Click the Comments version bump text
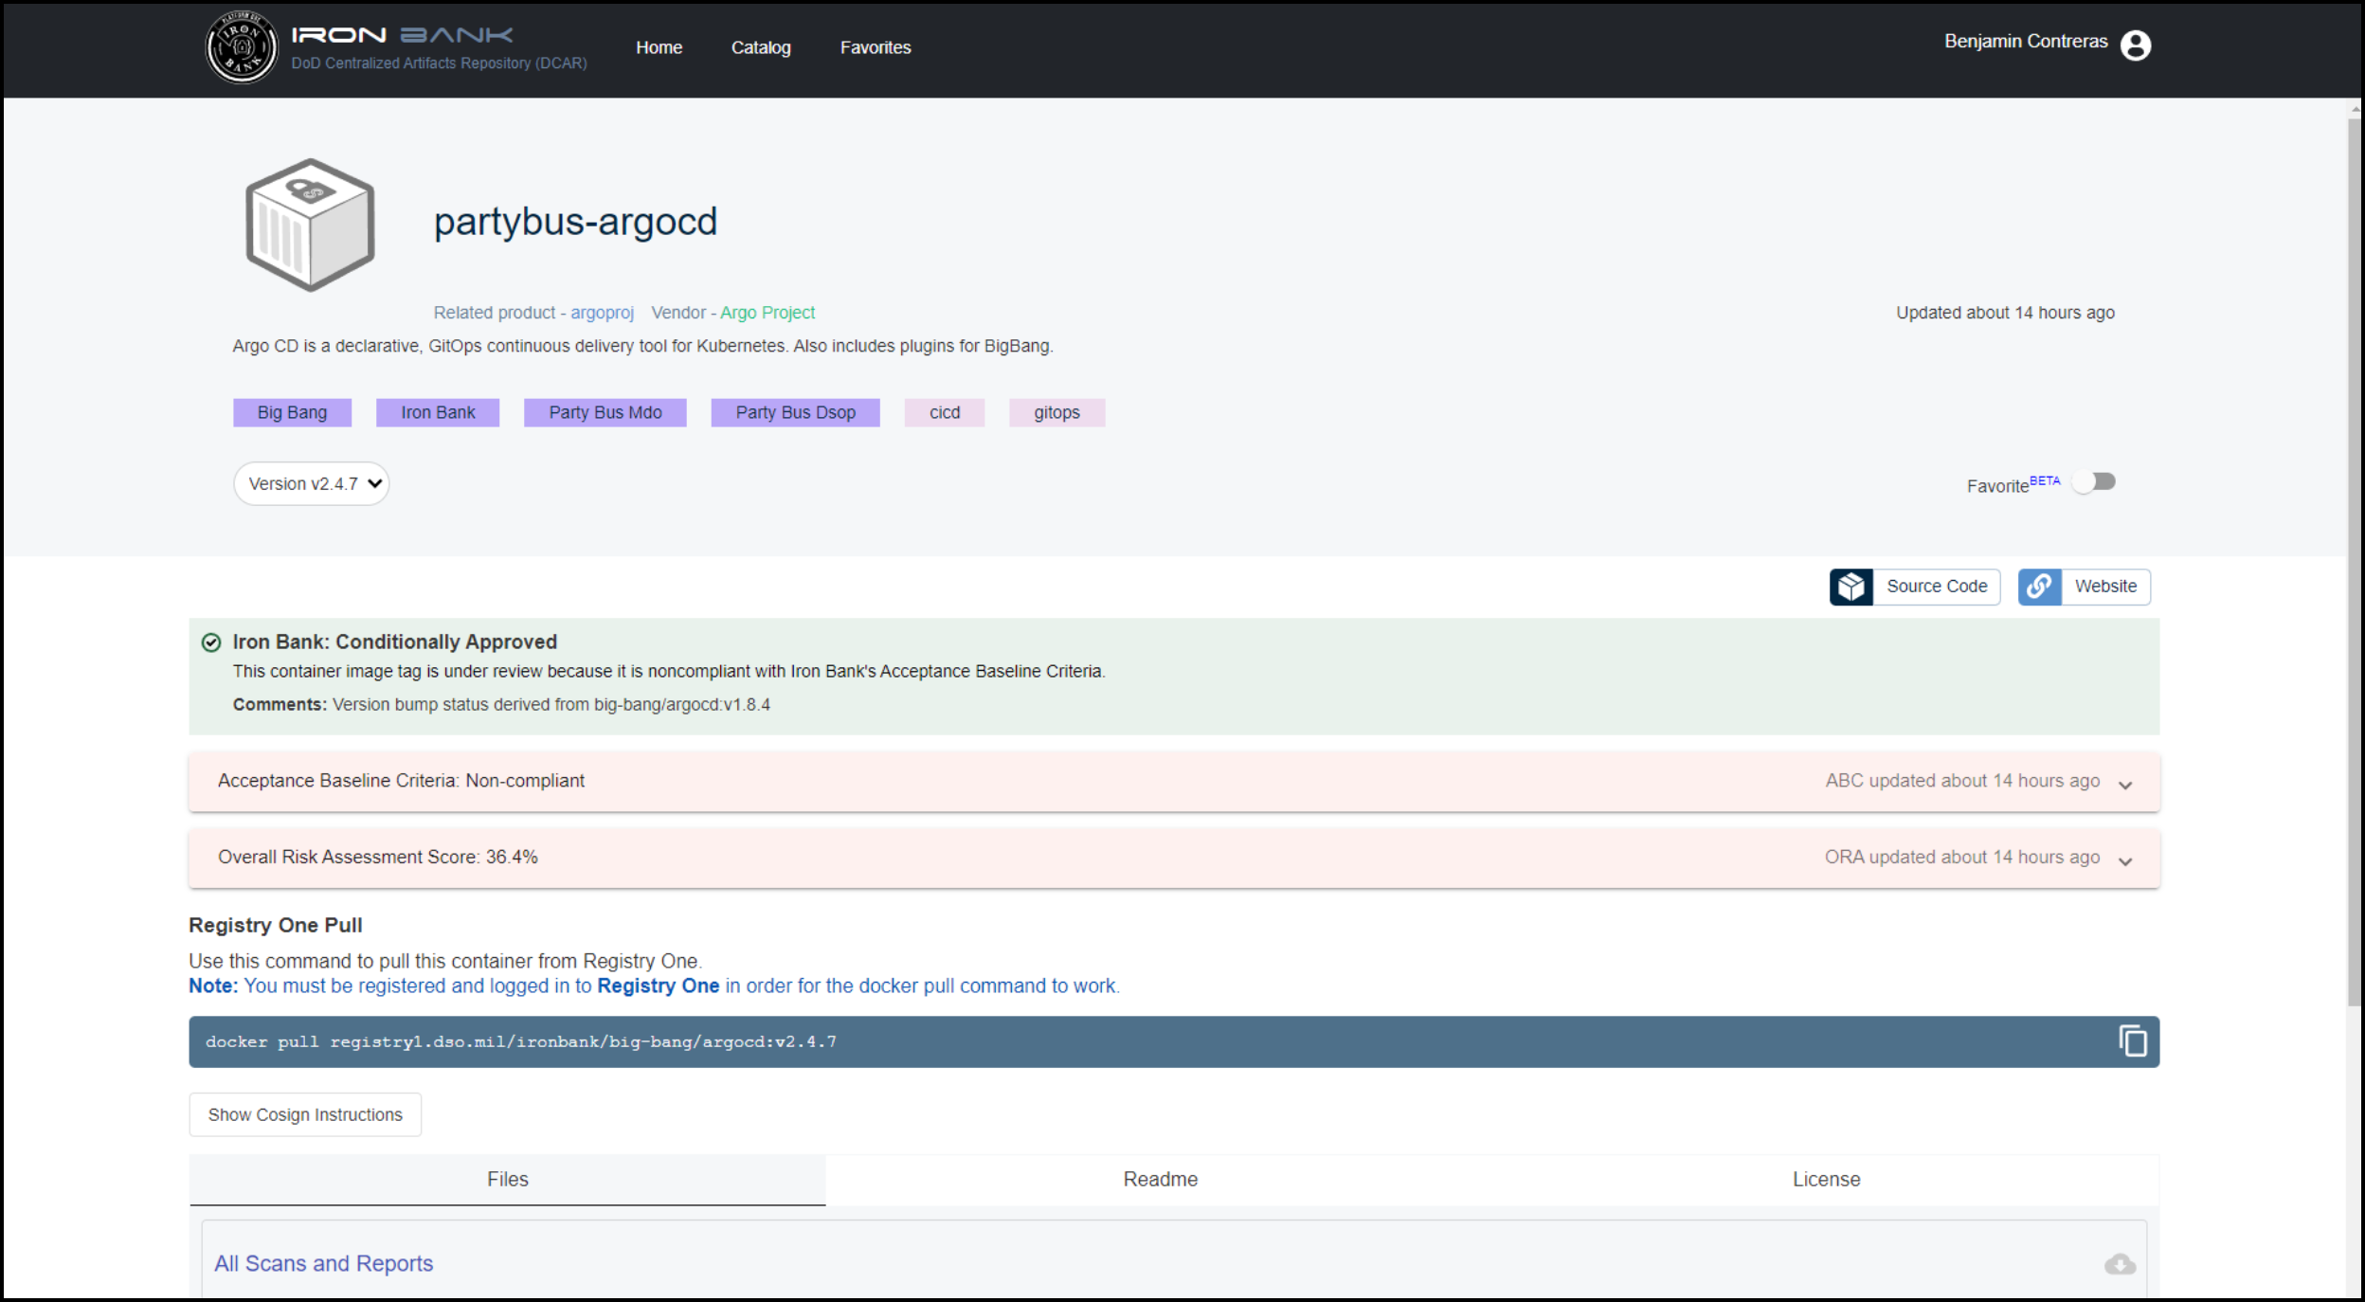 (x=501, y=704)
